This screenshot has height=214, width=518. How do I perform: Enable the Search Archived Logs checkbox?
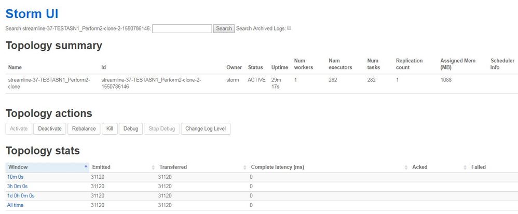(x=289, y=28)
